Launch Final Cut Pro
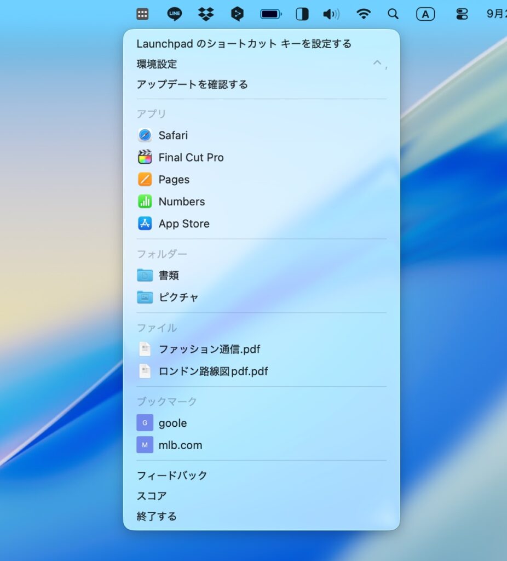This screenshot has width=507, height=561. [x=191, y=158]
